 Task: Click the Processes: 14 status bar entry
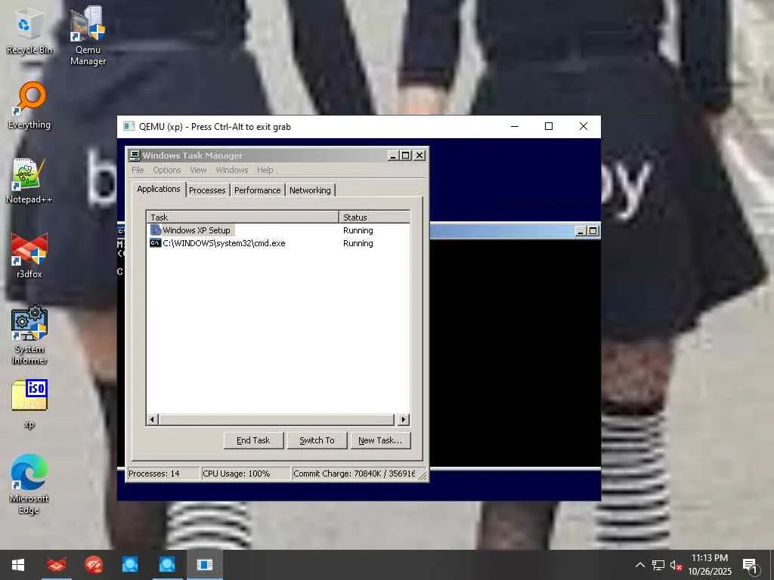coord(163,474)
